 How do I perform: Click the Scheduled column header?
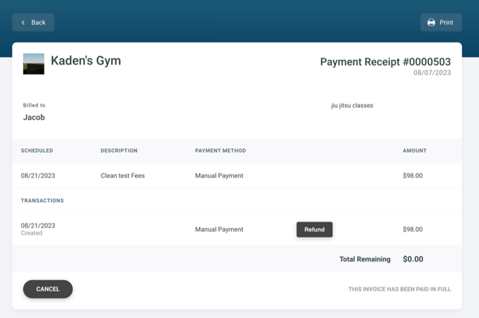point(37,151)
